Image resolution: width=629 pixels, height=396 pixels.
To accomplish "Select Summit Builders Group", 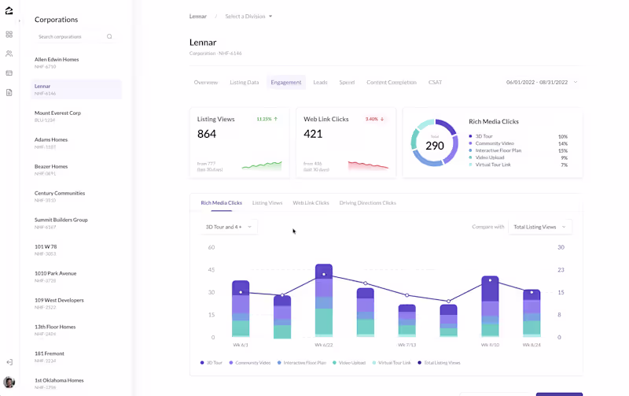I will [76, 224].
